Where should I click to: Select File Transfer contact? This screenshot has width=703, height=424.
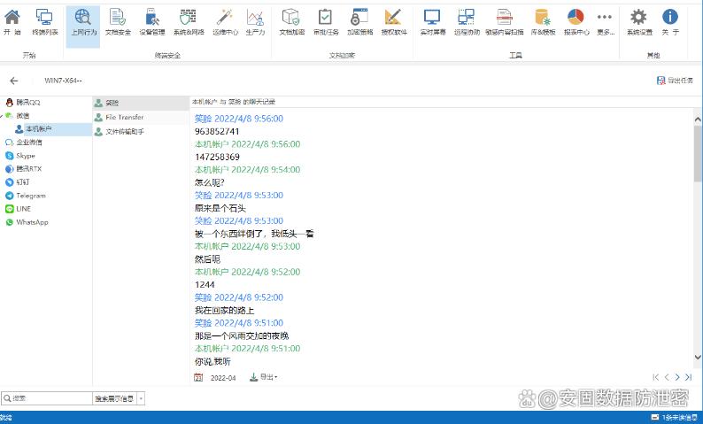124,117
